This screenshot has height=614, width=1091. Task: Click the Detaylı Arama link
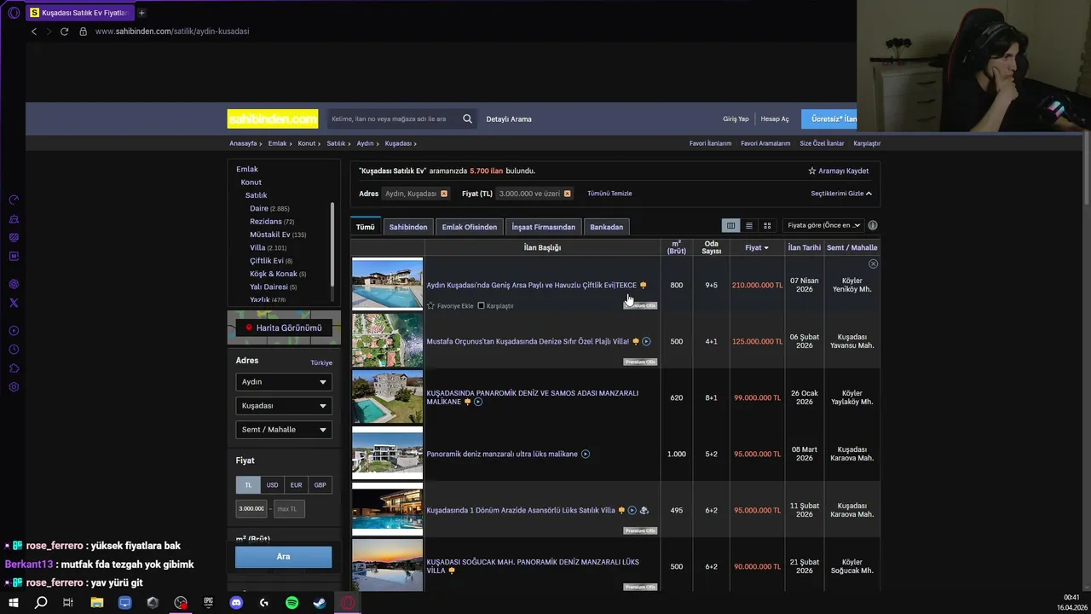tap(509, 119)
